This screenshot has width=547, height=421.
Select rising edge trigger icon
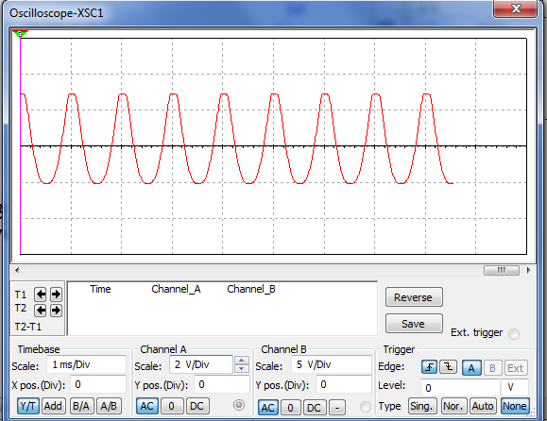(x=429, y=367)
